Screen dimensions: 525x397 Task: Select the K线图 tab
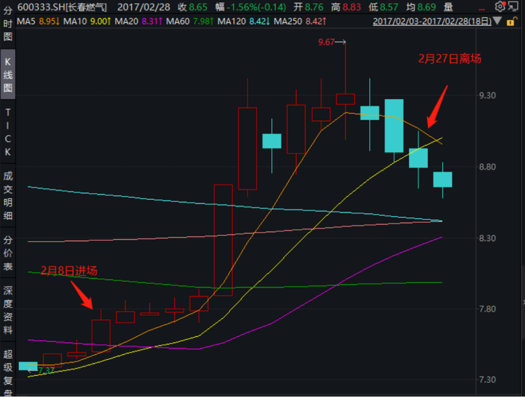[8, 74]
